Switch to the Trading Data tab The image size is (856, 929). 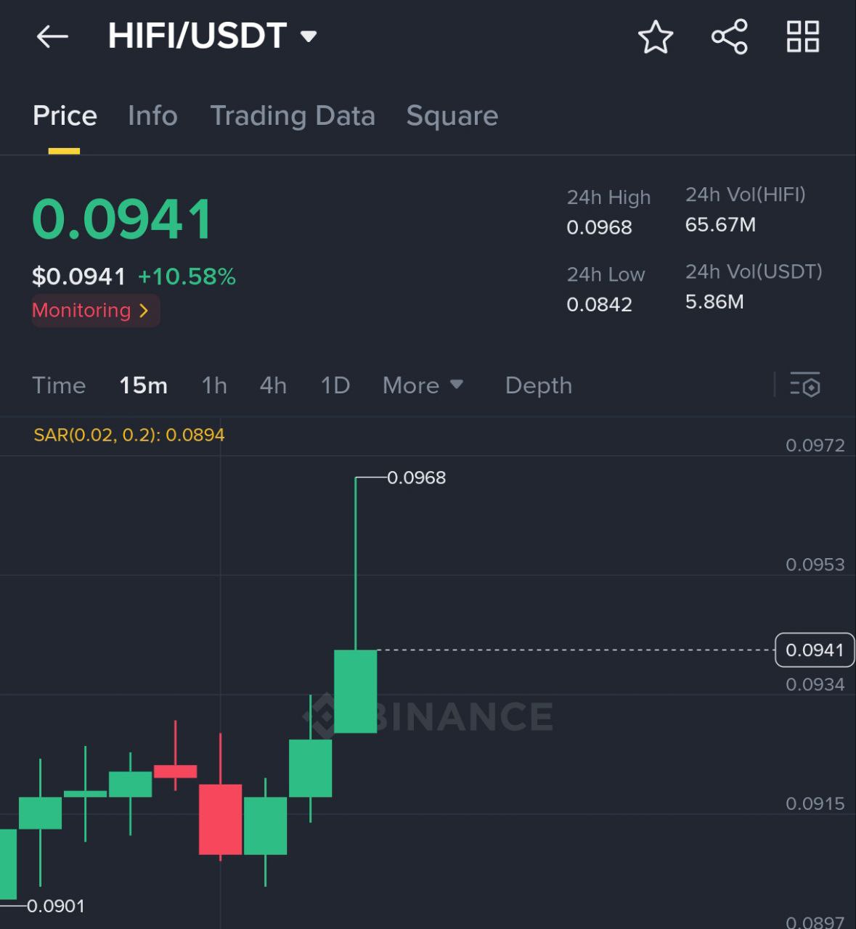[292, 116]
